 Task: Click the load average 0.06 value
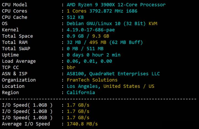coord(73,61)
